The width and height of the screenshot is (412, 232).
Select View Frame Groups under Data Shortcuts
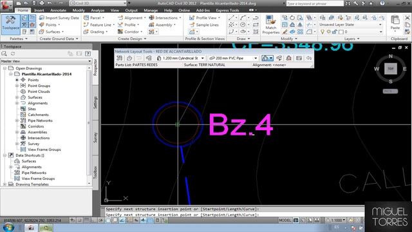click(38, 179)
